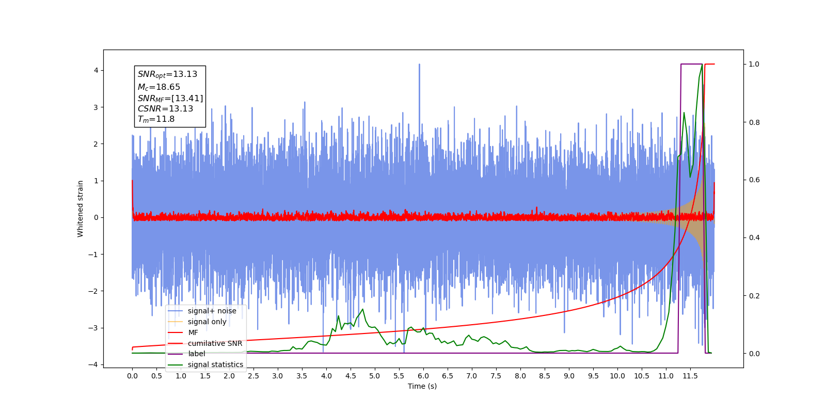Click the Mc=18.65 annotation line
The width and height of the screenshot is (826, 413).
pyautogui.click(x=158, y=87)
